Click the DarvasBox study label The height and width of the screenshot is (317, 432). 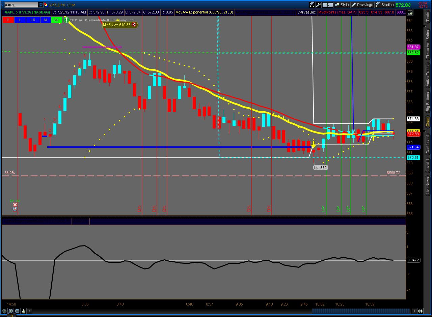pos(307,12)
